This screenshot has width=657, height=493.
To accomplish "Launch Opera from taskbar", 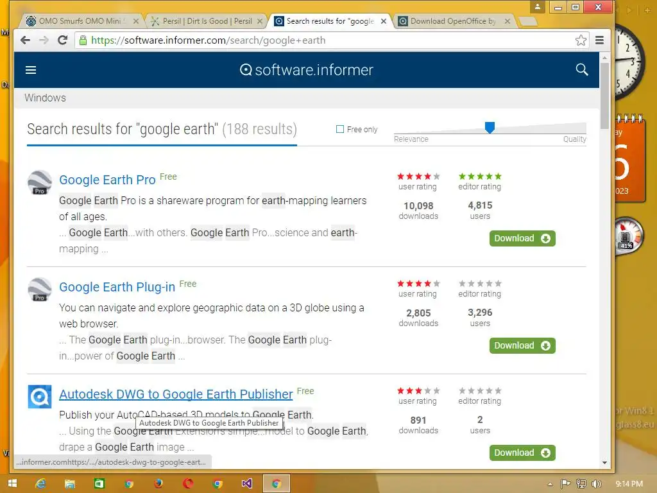I will point(188,484).
